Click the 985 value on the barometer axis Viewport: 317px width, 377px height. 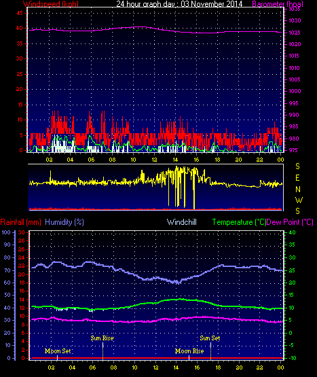[294, 126]
